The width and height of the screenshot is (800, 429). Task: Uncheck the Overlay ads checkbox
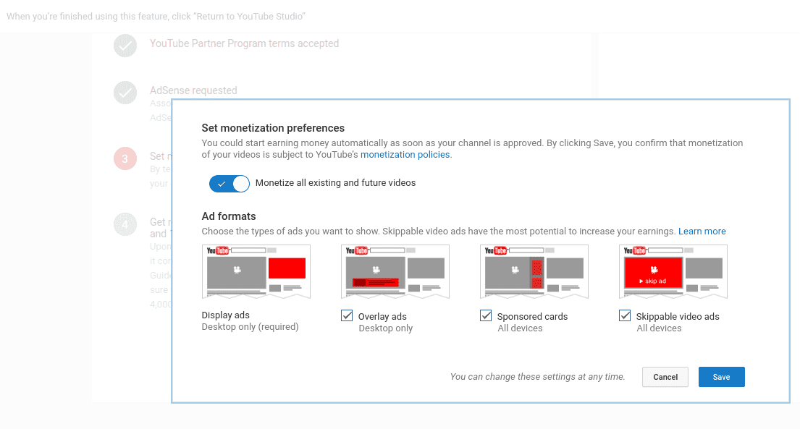(x=347, y=315)
